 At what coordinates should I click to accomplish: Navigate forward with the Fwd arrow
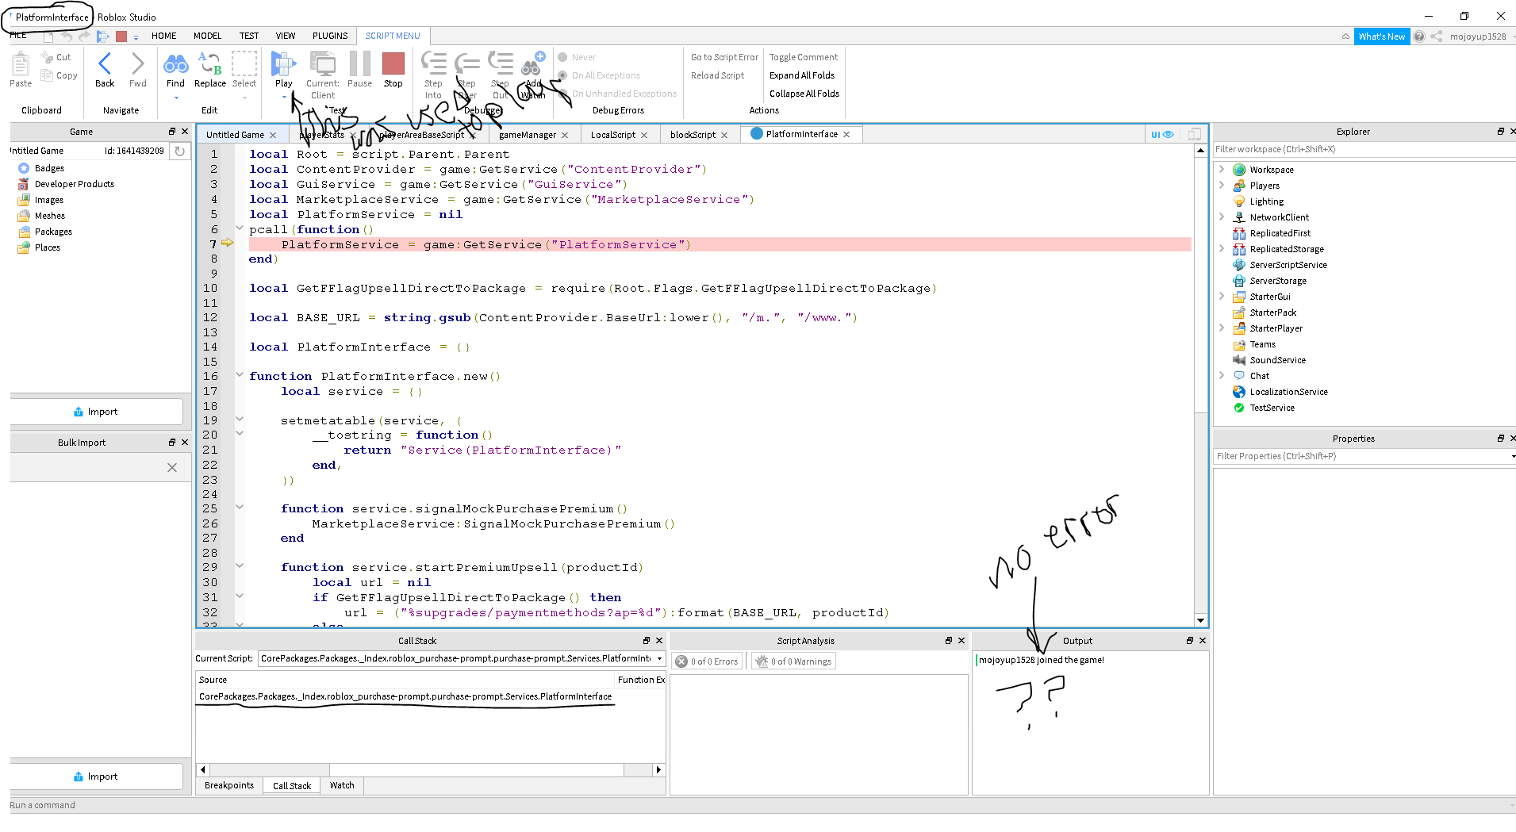point(137,69)
